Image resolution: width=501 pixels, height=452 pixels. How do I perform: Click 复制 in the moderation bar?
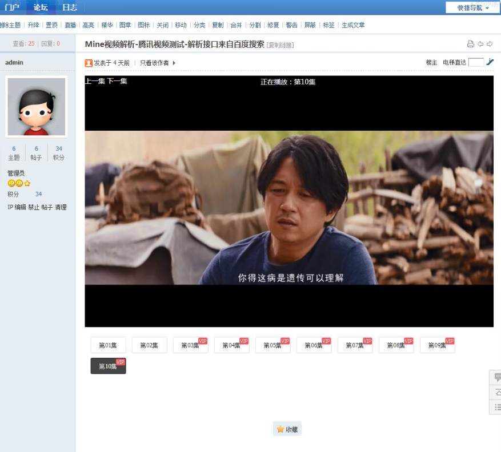[218, 25]
